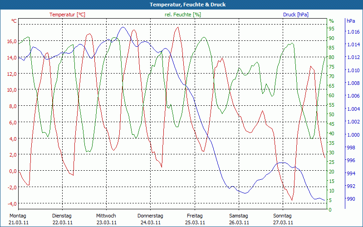This screenshot has height=227, width=363.
Task: Click the '95' humidity axis value
Action: click(x=332, y=29)
